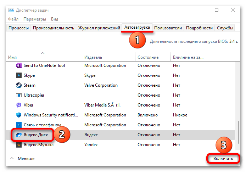Screen dimensions: 246x172
Task: Switch to the Подробности tab
Action: tap(199, 28)
